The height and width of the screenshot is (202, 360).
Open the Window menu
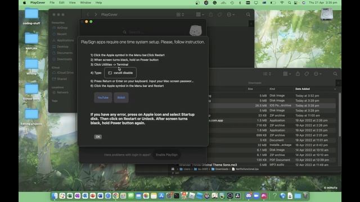click(85, 2)
